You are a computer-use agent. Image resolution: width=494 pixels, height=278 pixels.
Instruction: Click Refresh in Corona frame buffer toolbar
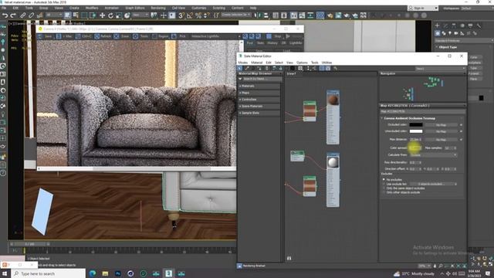click(x=103, y=36)
